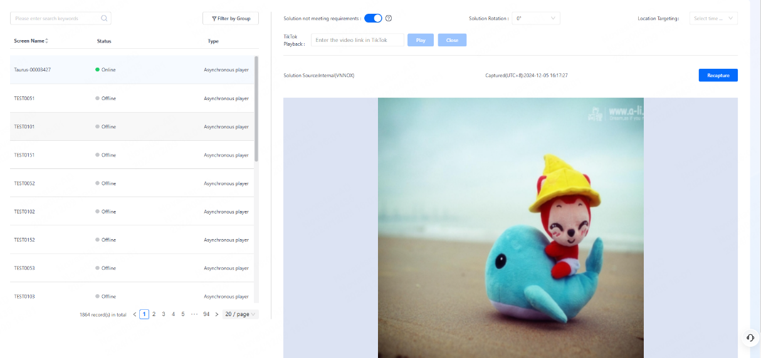Expand the 20 / page selector
This screenshot has width=761, height=358.
pyautogui.click(x=241, y=314)
